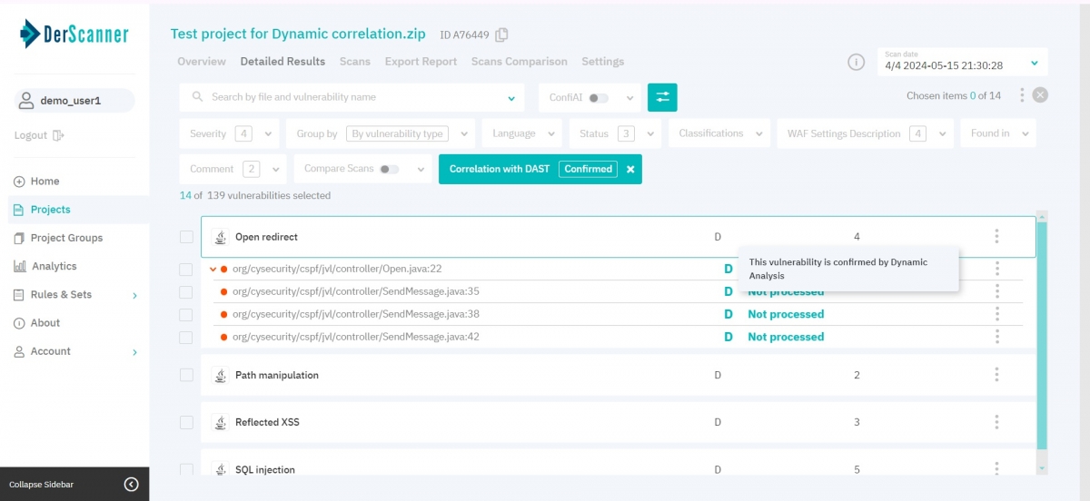Open the Group by dropdown
Image resolution: width=1090 pixels, height=501 pixels.
[380, 133]
